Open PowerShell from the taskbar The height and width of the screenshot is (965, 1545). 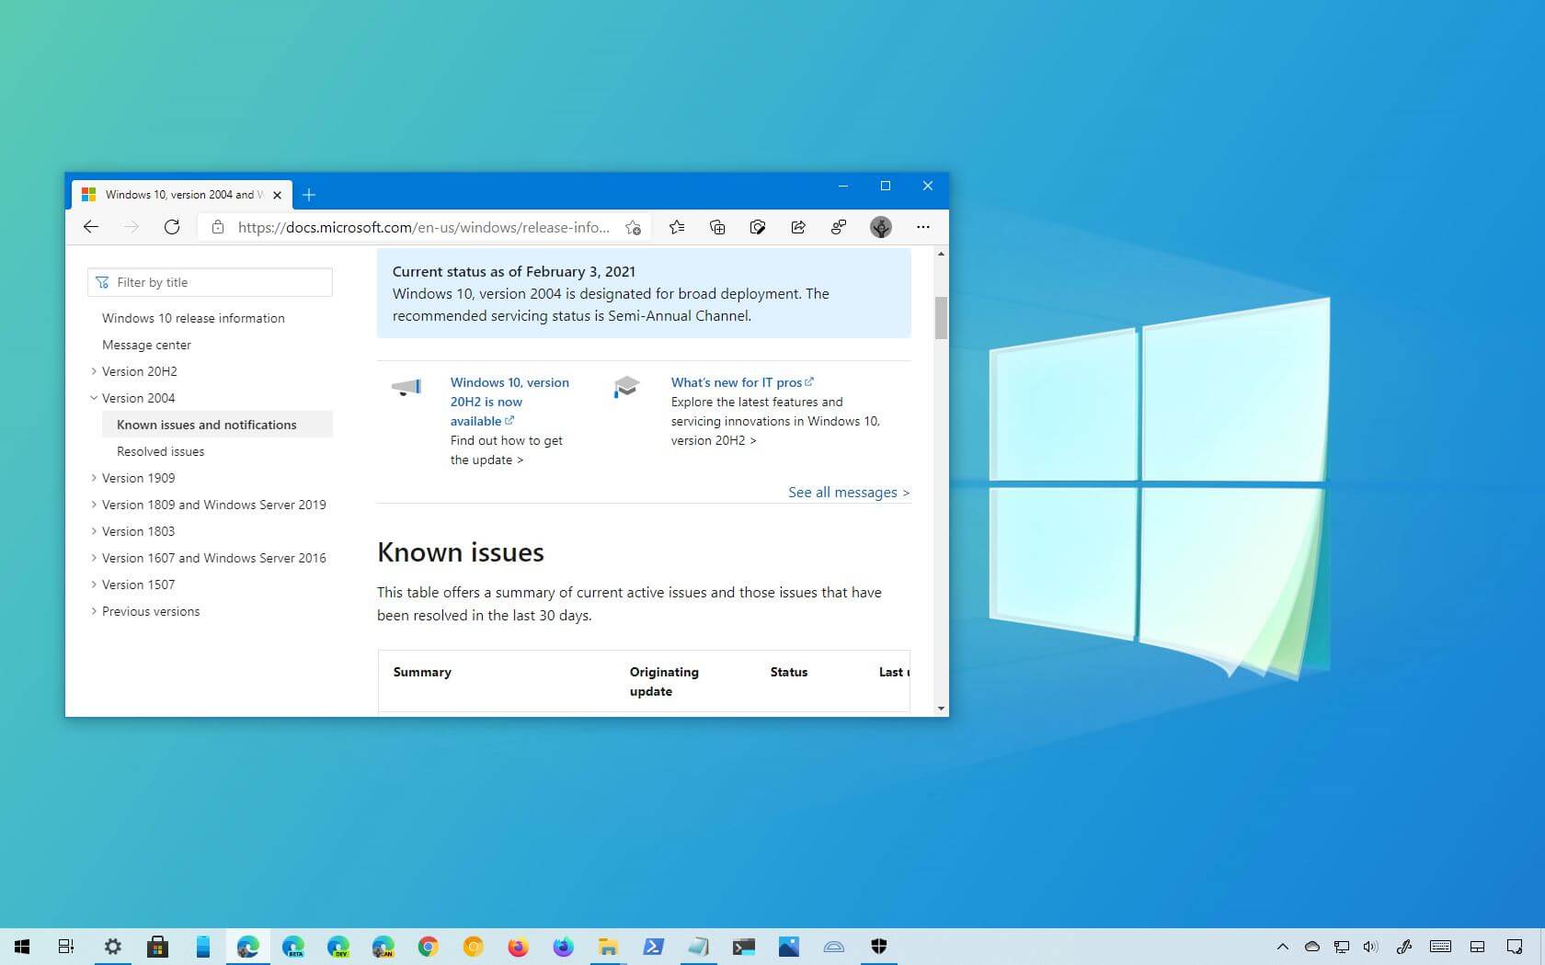pyautogui.click(x=653, y=947)
